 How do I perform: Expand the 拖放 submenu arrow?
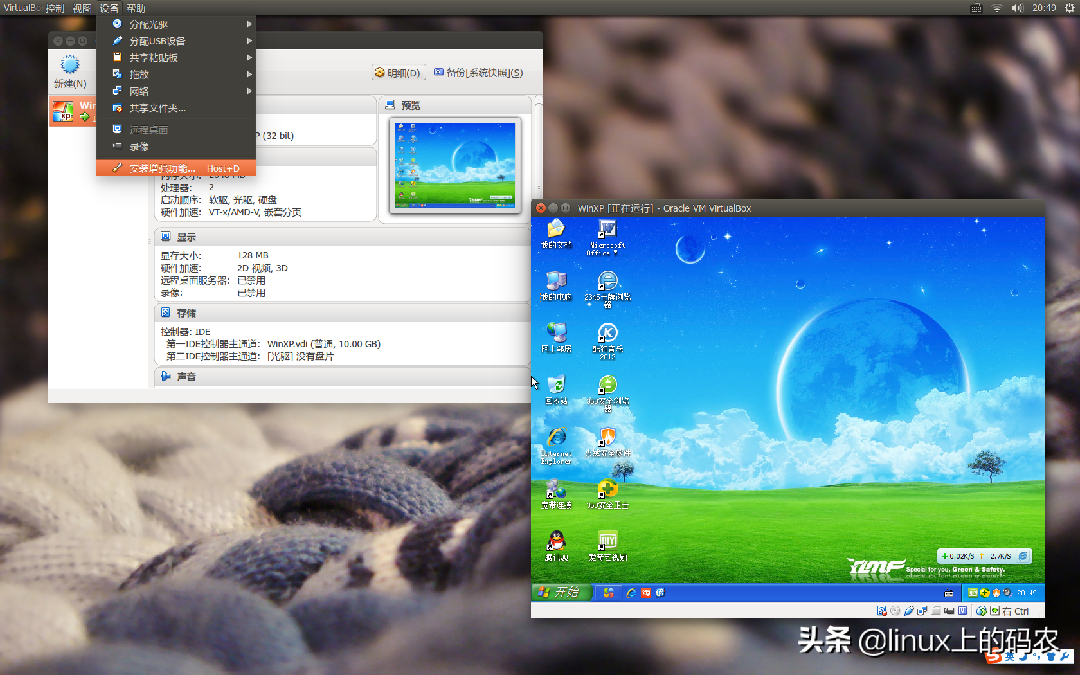249,75
